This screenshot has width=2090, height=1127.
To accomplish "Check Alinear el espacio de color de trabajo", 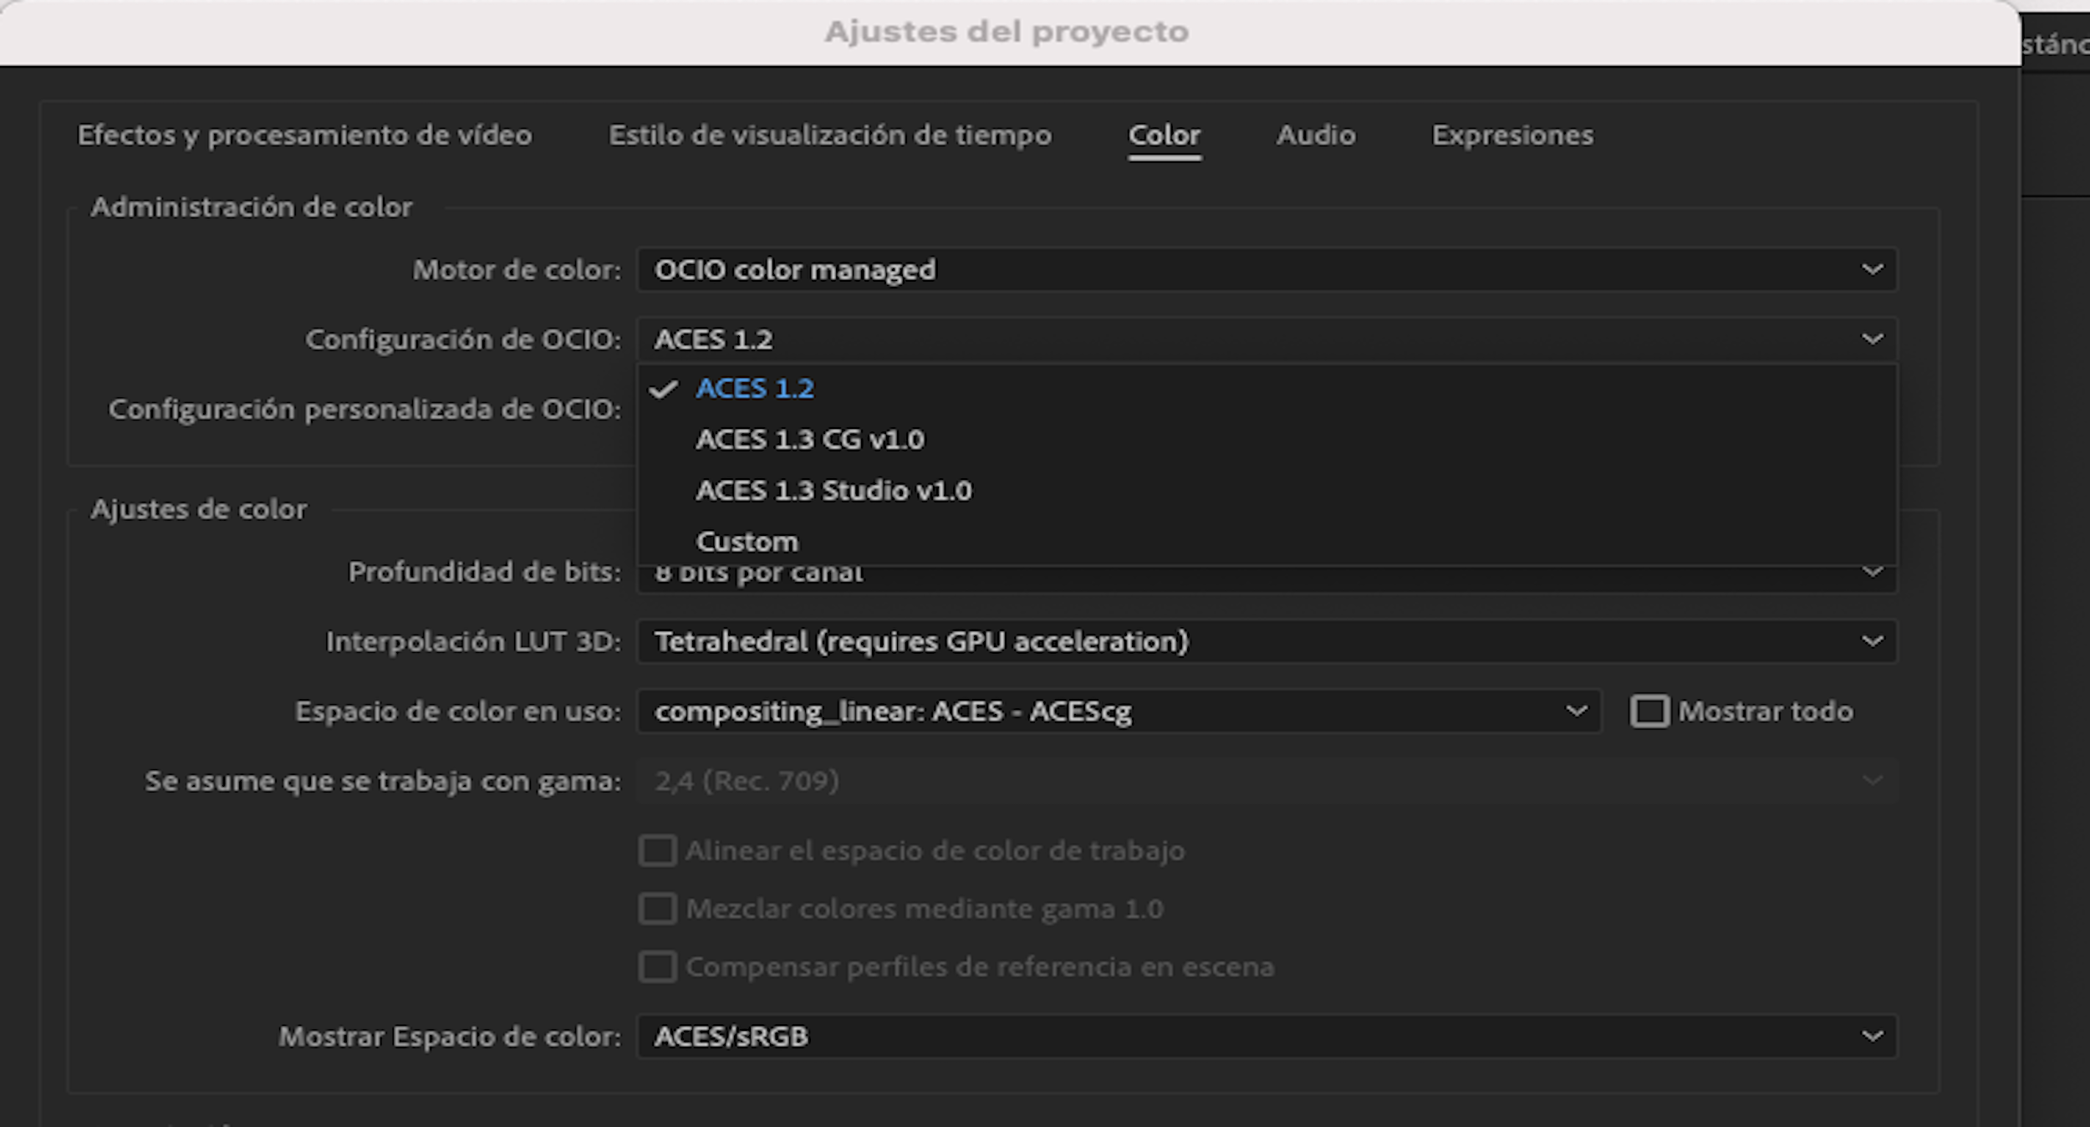I will pyautogui.click(x=657, y=850).
